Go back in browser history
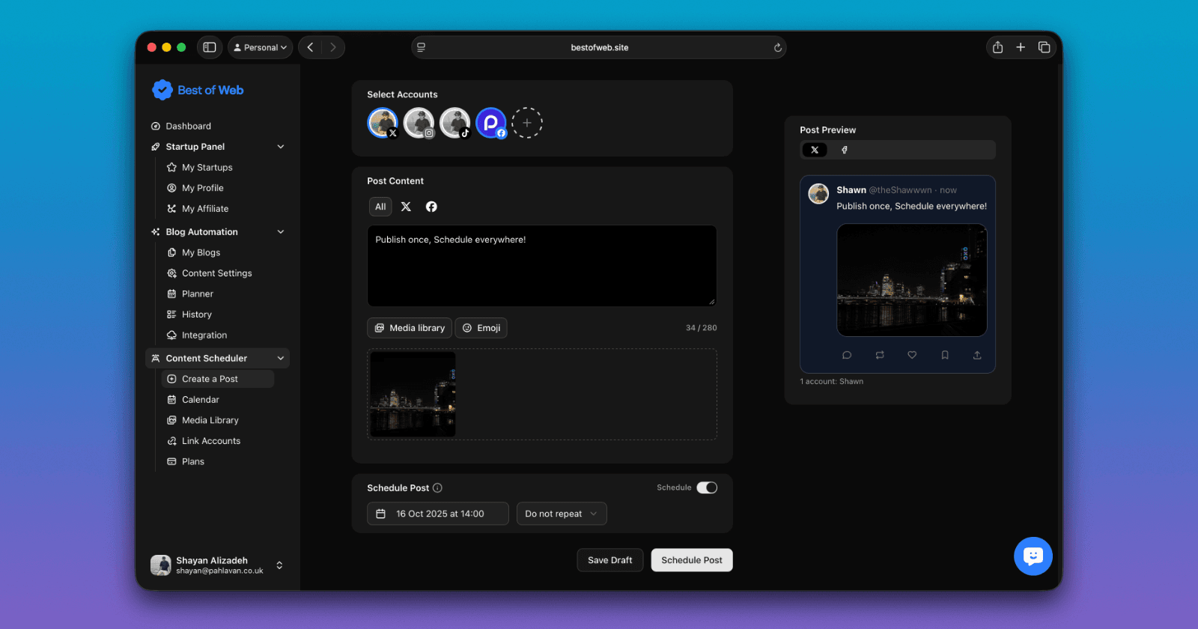The height and width of the screenshot is (629, 1198). click(x=310, y=47)
